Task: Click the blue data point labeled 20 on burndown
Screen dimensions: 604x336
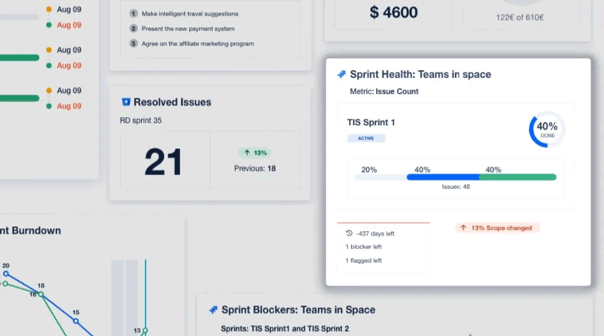Action: pyautogui.click(x=6, y=274)
